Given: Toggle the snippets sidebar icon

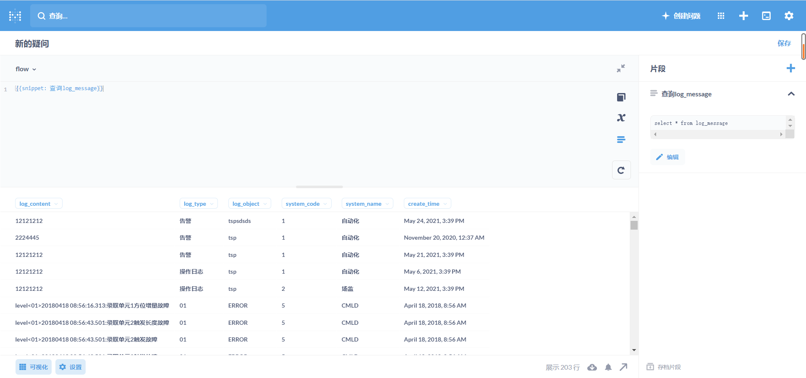Looking at the screenshot, I should [x=621, y=140].
